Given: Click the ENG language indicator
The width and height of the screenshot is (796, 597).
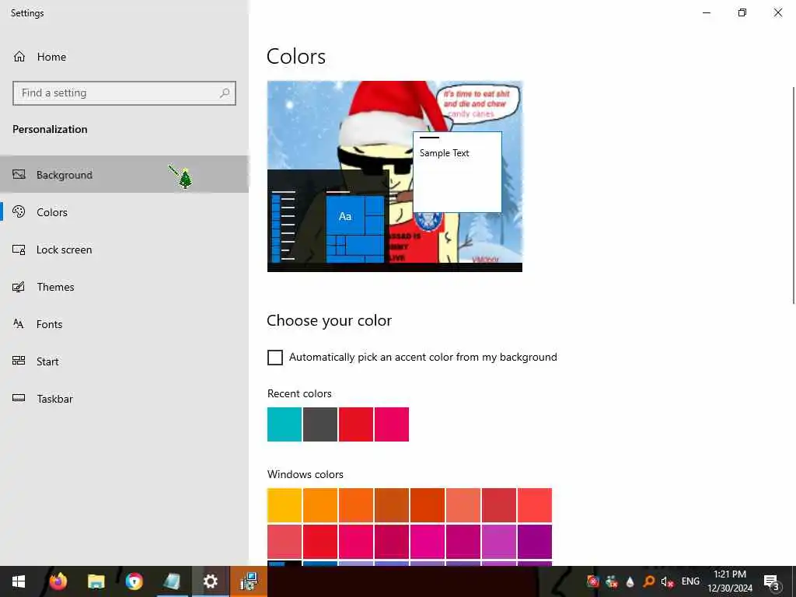Looking at the screenshot, I should pos(690,581).
